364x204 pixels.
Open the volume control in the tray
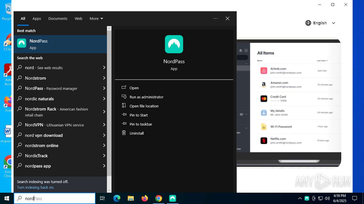(x=327, y=198)
